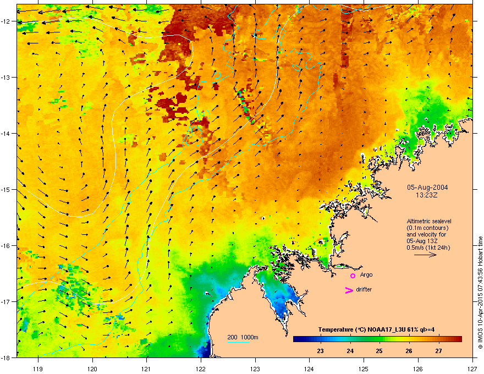The height and width of the screenshot is (374, 484).
Task: Click the longitude axis label 126
Action: click(x=418, y=369)
